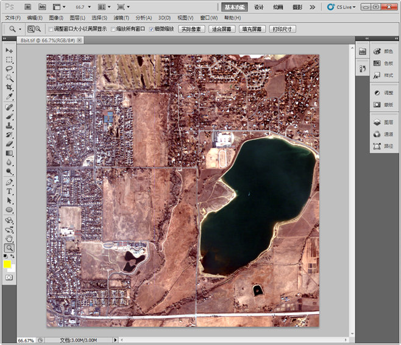Enable 调整窗口大小以满屏显示 checkbox
The width and height of the screenshot is (401, 345).
click(x=51, y=29)
